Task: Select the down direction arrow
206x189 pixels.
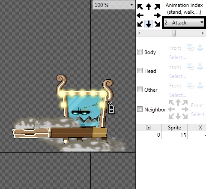Action: (149, 24)
